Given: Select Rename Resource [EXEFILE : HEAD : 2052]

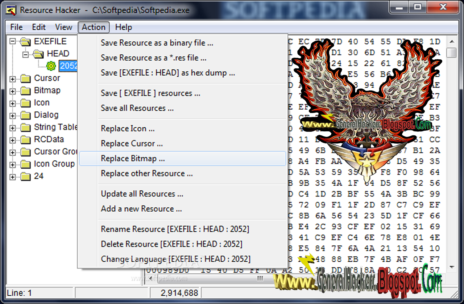Looking at the screenshot, I should tap(183, 229).
